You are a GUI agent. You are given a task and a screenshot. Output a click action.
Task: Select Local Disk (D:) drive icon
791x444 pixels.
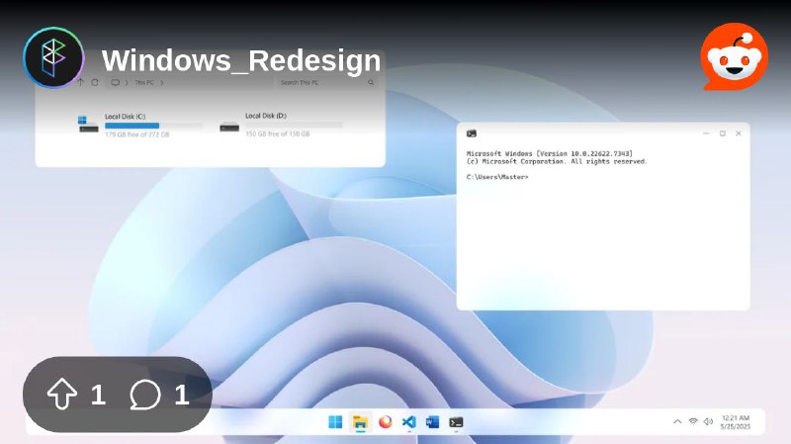(x=229, y=128)
